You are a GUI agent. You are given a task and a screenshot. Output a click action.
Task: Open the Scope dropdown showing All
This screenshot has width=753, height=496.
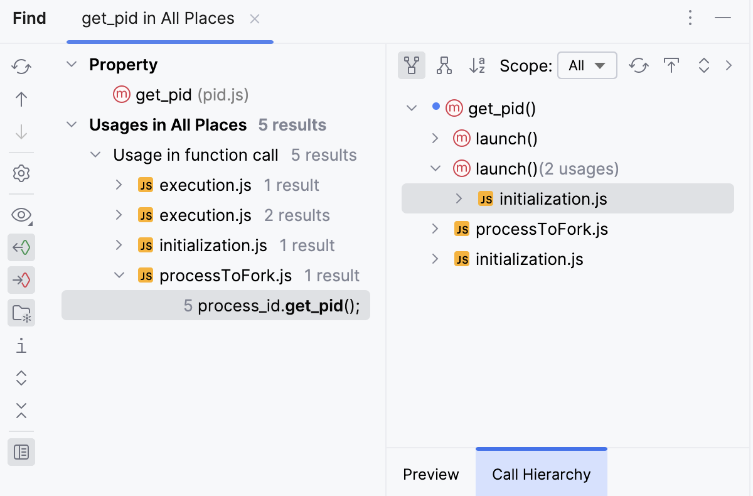587,65
